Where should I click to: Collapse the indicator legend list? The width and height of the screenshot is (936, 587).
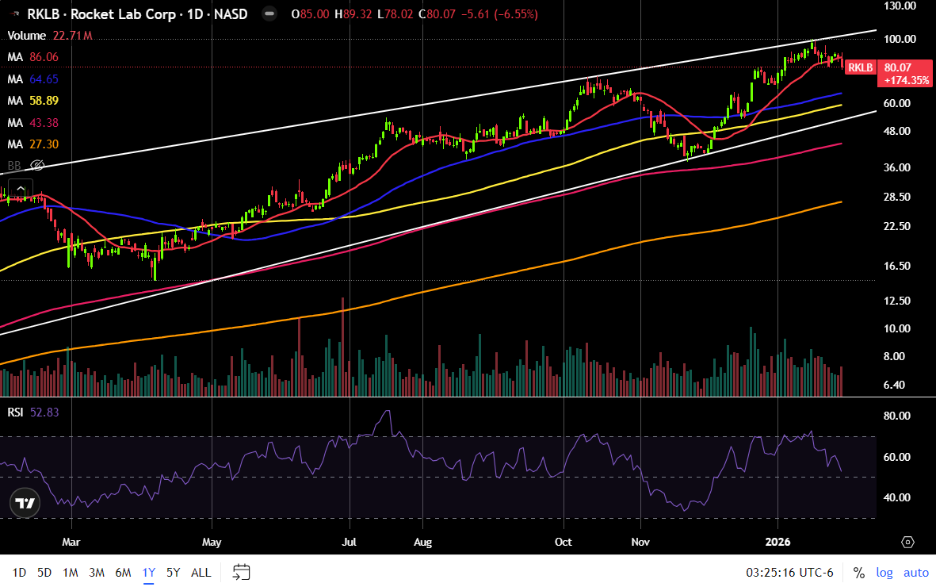pos(21,188)
